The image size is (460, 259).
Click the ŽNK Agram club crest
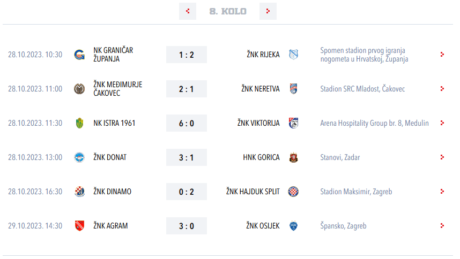coord(79,226)
